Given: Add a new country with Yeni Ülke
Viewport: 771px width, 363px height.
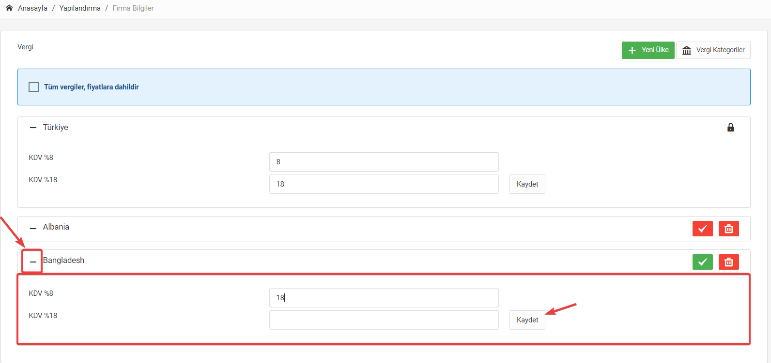Looking at the screenshot, I should coord(648,50).
